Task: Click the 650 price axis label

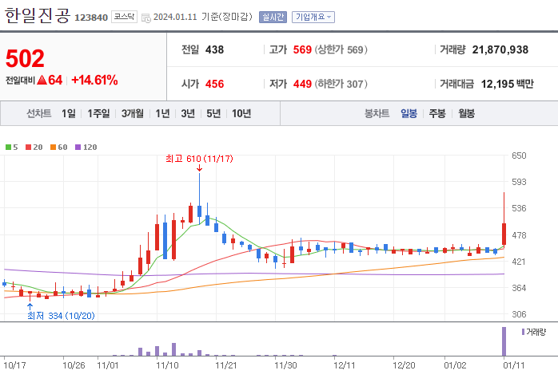Action: point(519,156)
